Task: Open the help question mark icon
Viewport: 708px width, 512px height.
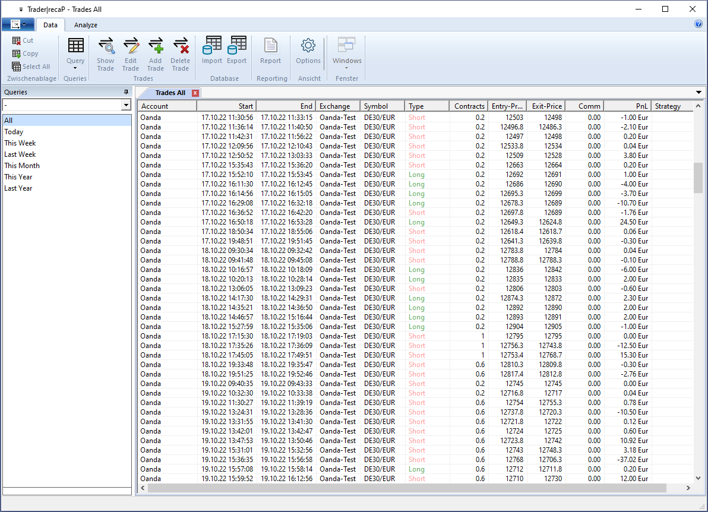Action: [698, 24]
